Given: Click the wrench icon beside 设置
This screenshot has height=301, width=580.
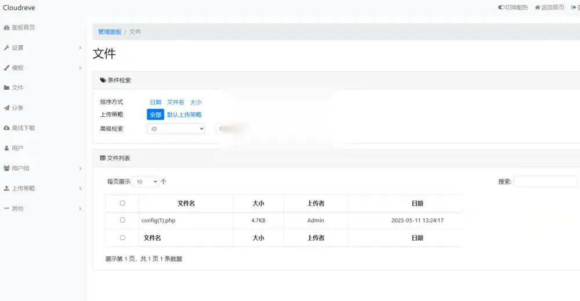Looking at the screenshot, I should point(6,47).
